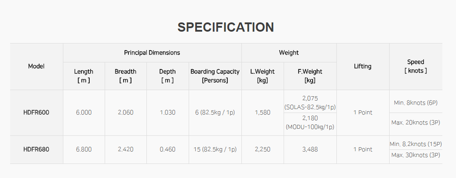Click the Model column header
456x178 pixels.
tap(36, 66)
